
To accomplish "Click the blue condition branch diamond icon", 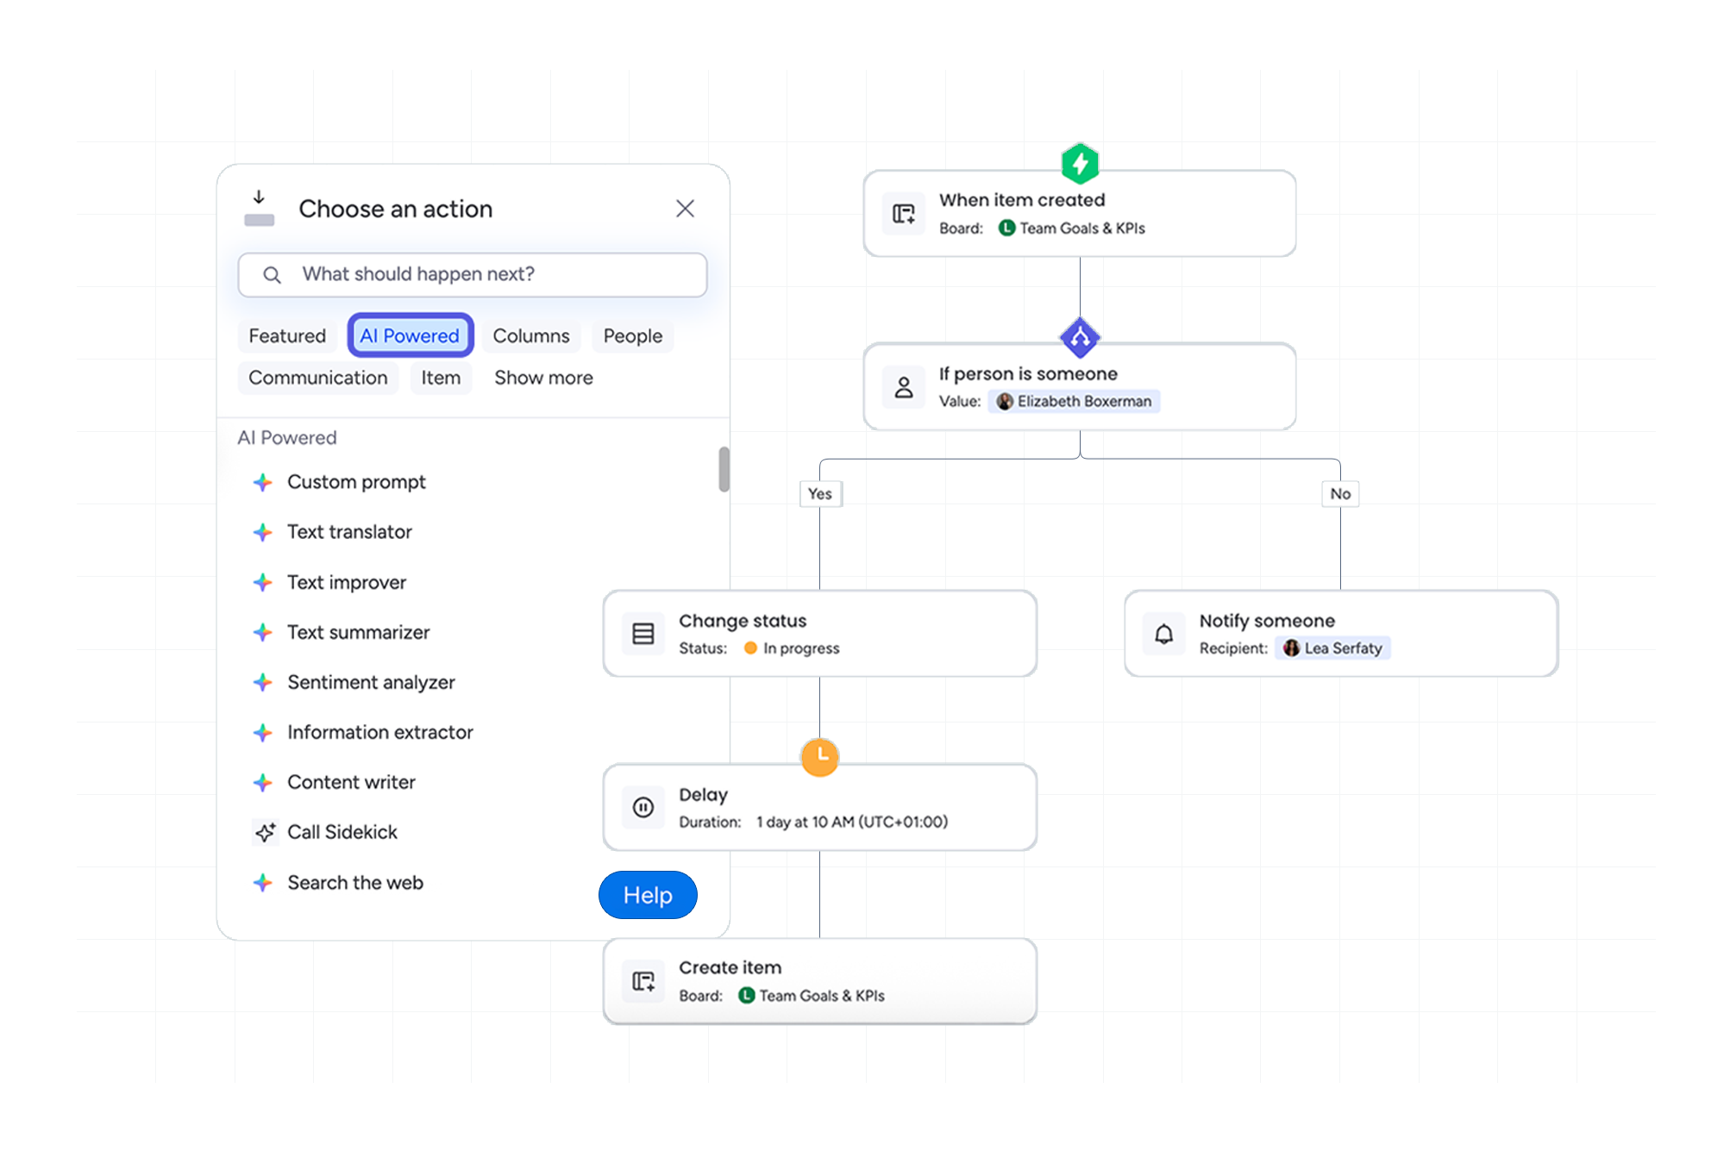I will click(1079, 338).
